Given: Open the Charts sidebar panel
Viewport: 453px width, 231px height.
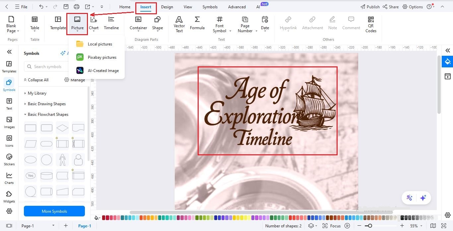Looking at the screenshot, I should (9, 178).
